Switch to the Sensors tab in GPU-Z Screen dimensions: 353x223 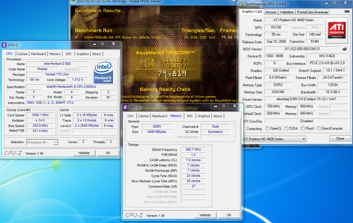pos(271,12)
